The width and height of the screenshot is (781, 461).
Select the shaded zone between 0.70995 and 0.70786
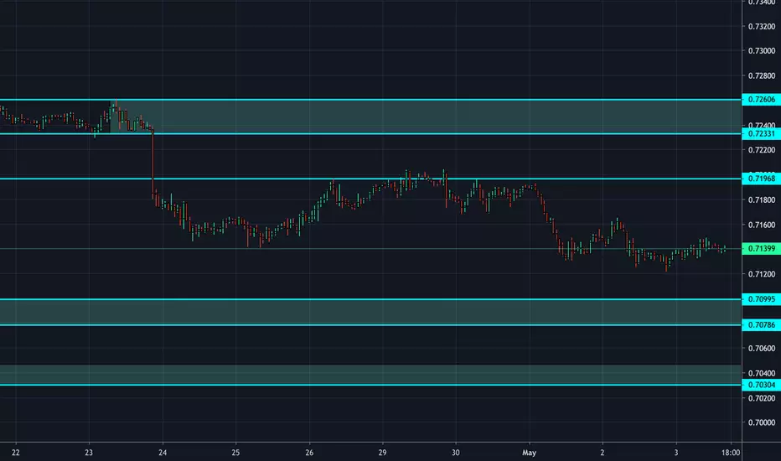(370, 312)
